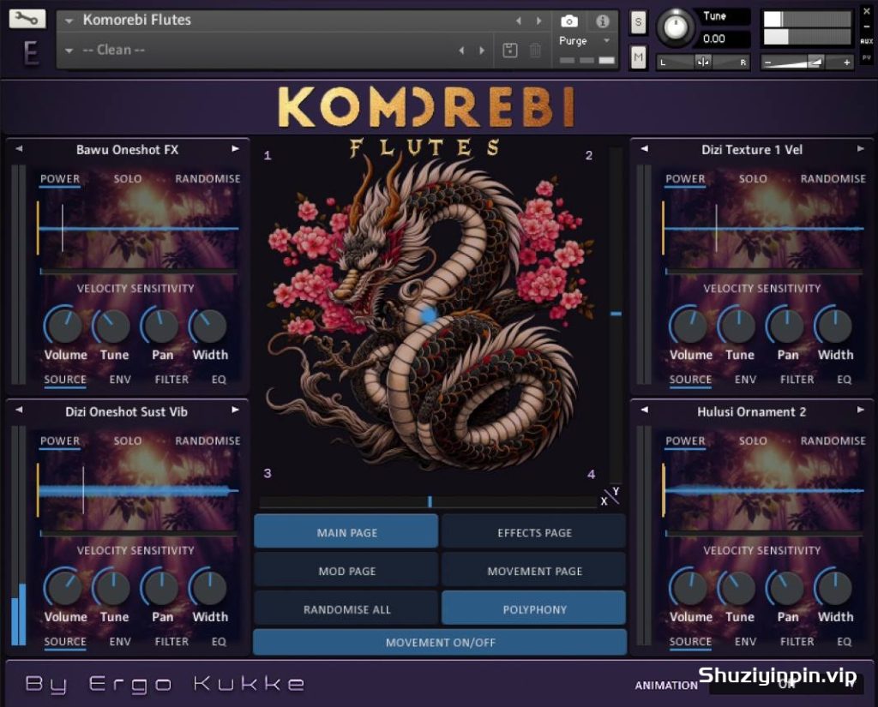Screen dimensions: 878x707
Task: Toggle POWER on Dizi Texture 1 Vel layer
Action: coord(685,179)
